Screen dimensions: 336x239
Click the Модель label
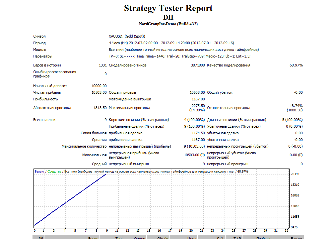pyautogui.click(x=40, y=50)
